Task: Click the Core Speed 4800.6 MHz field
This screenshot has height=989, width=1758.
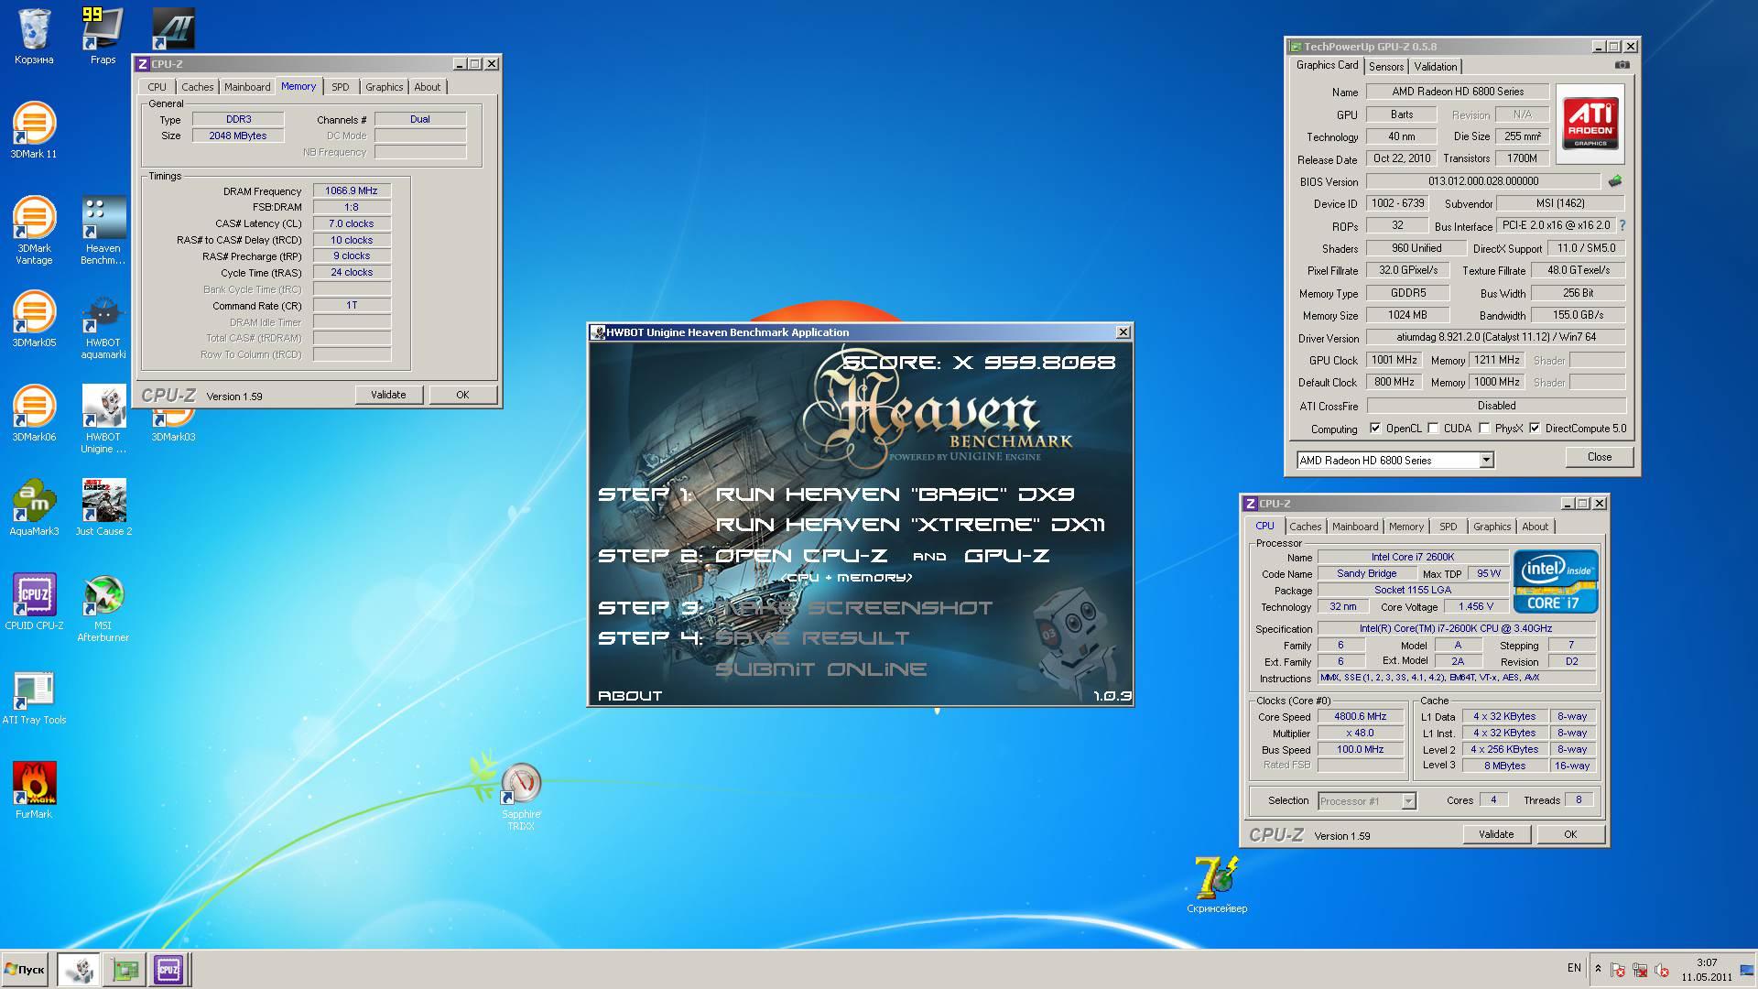Action: [x=1361, y=717]
